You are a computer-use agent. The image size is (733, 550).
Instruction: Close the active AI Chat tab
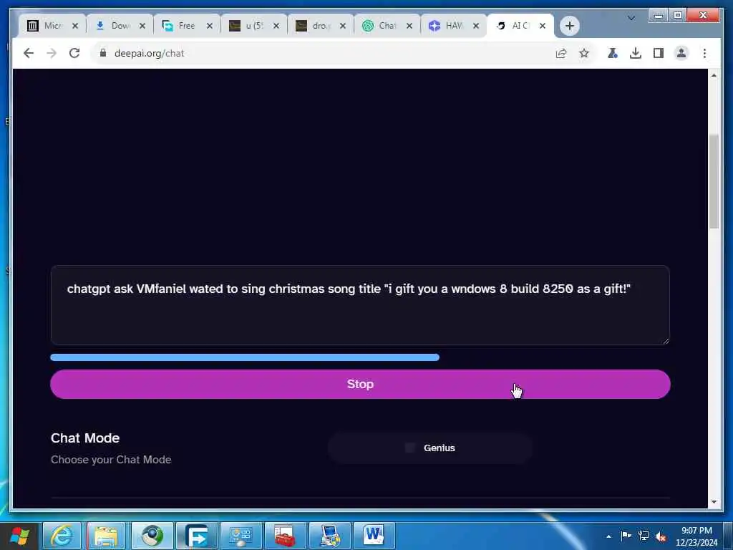543,26
